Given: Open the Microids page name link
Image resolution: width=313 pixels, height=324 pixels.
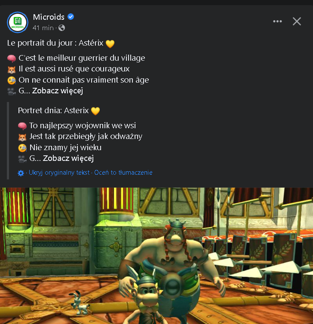Looking at the screenshot, I should (49, 17).
